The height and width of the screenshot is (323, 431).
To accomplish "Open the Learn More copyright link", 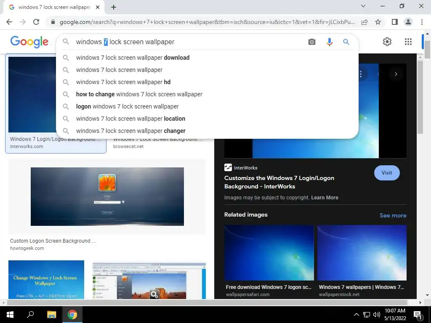I will tap(325, 198).
